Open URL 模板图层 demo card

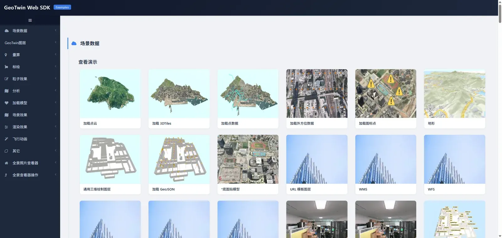coord(317,165)
